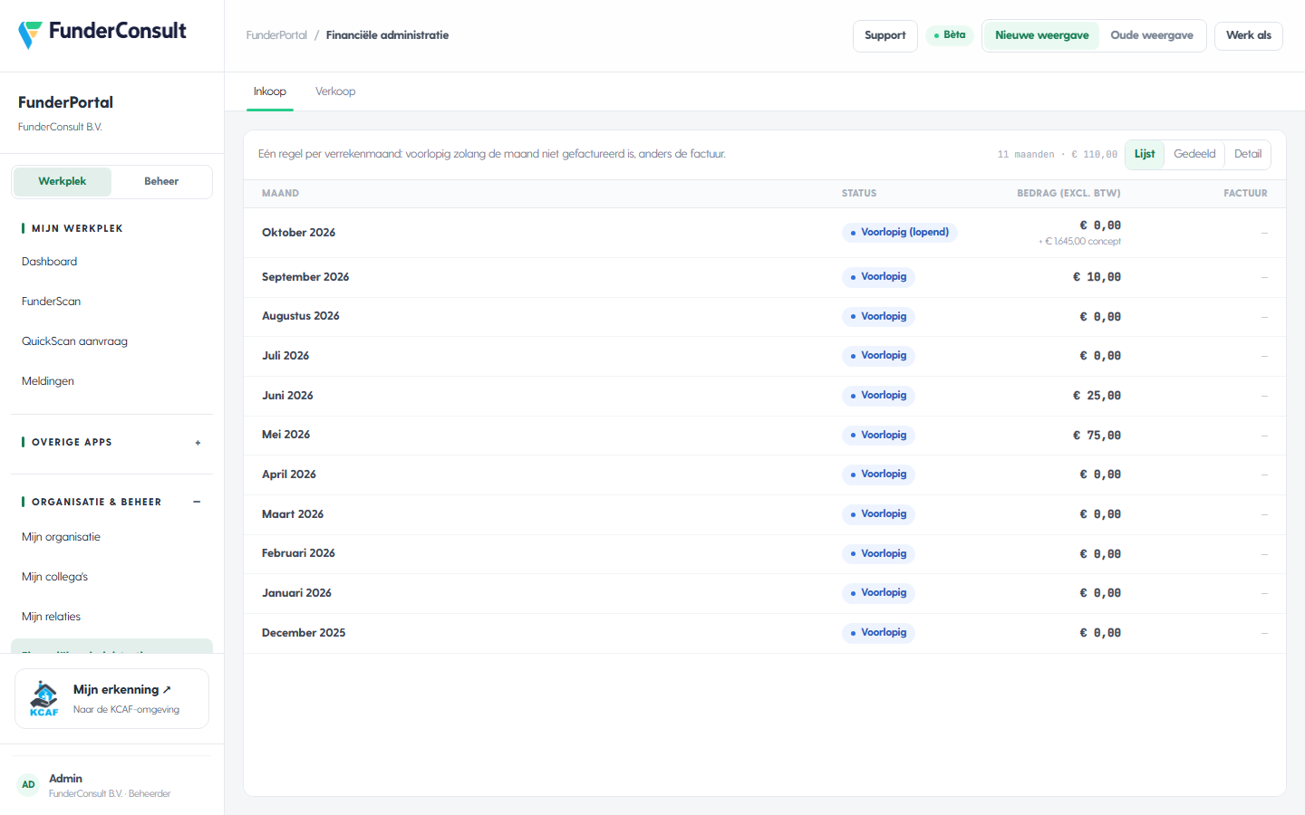Click the FunderConsult logo icon
The height and width of the screenshot is (815, 1305).
30,34
